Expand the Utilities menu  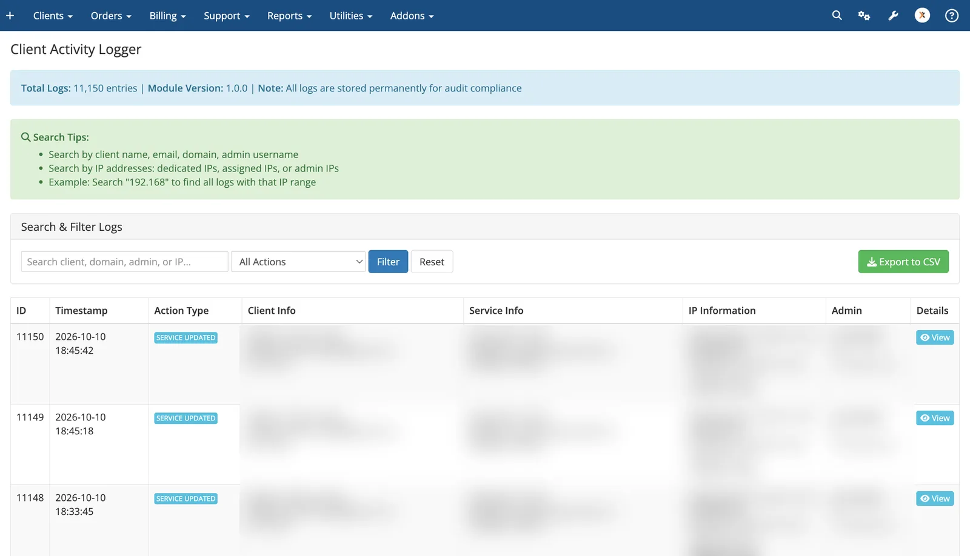click(351, 16)
